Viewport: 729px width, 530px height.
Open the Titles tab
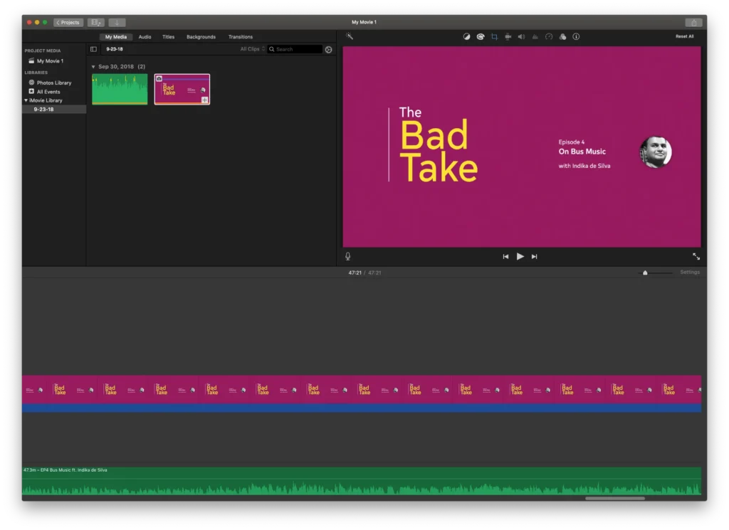click(168, 37)
